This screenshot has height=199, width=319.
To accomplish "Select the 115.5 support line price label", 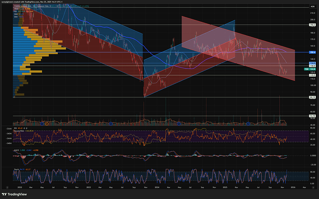I will tap(313, 75).
